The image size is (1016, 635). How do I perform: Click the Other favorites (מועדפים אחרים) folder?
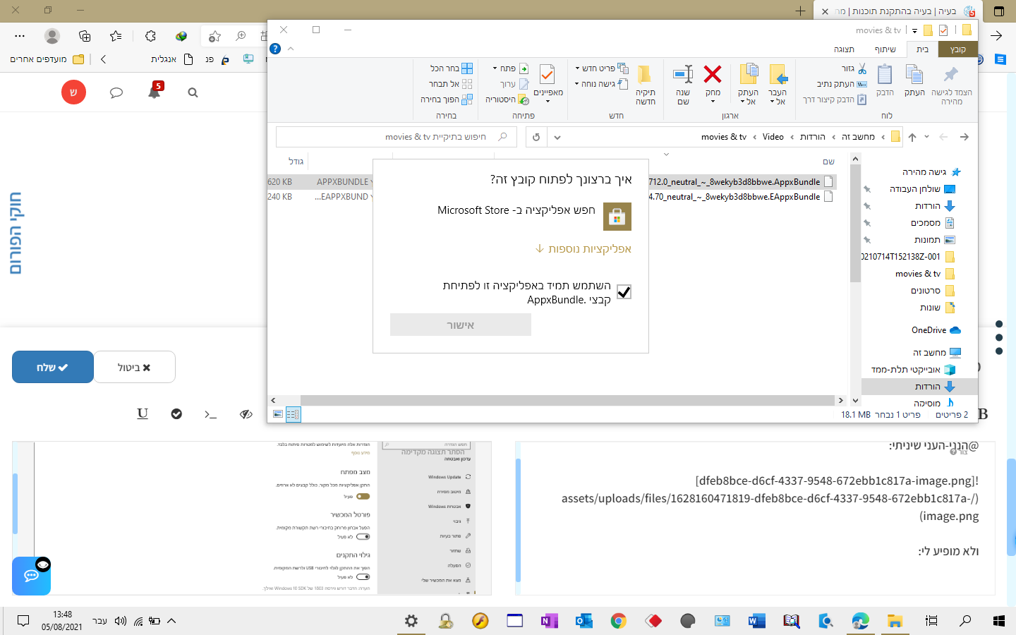47,59
